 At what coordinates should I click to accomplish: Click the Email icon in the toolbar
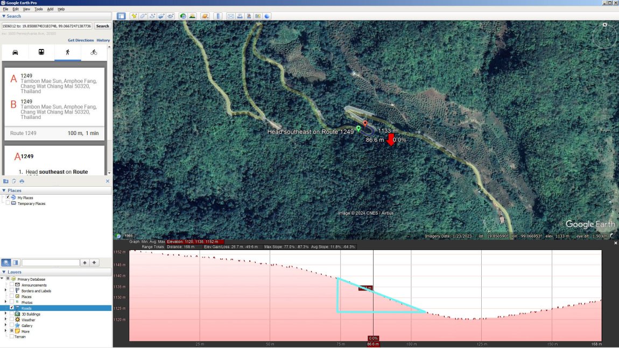(231, 16)
